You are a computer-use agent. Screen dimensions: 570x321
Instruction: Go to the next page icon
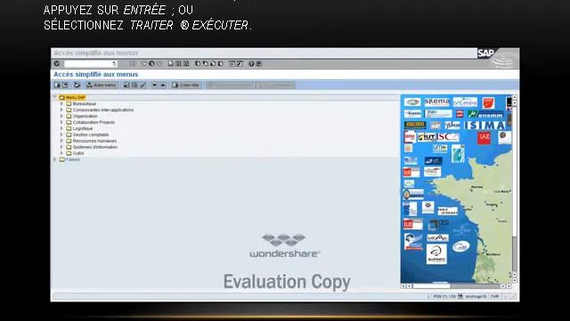point(213,63)
